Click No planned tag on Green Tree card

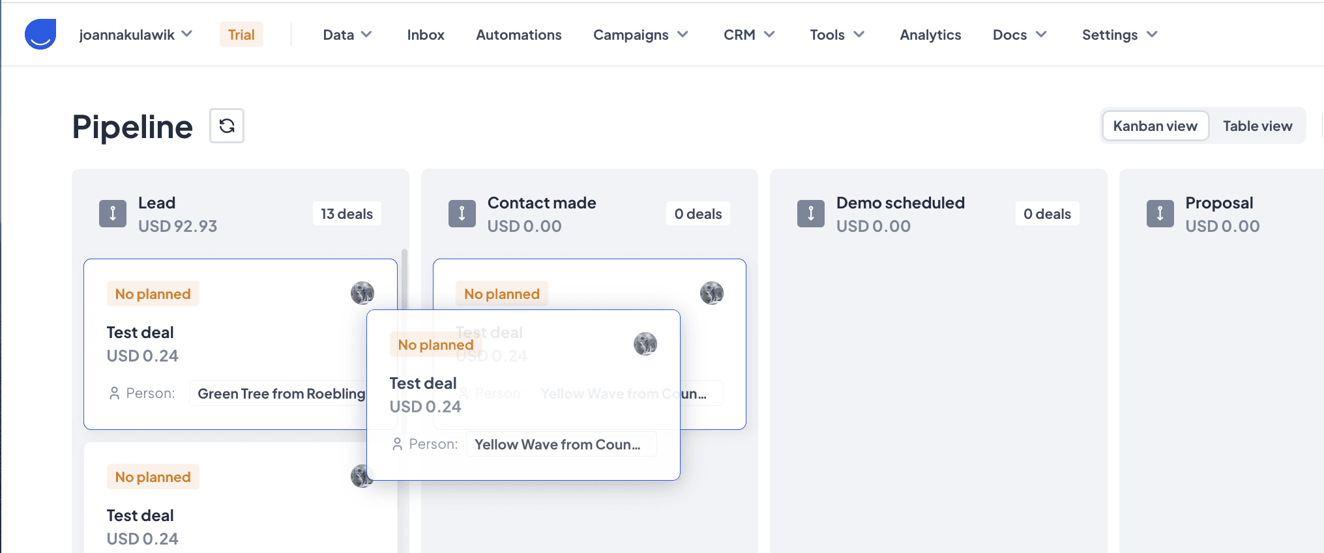(x=153, y=294)
